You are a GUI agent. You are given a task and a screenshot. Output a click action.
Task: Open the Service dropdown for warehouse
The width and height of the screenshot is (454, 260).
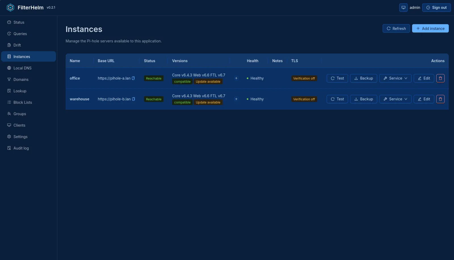click(395, 99)
